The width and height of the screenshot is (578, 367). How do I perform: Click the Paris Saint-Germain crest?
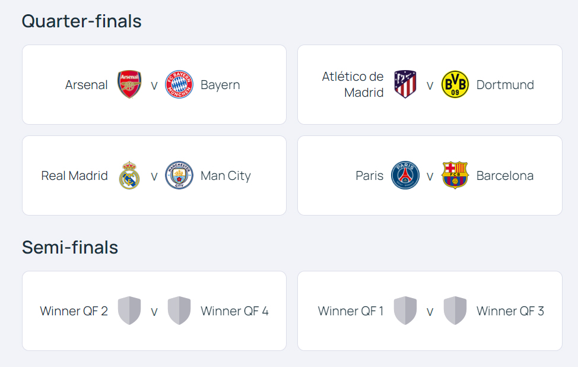(x=405, y=176)
